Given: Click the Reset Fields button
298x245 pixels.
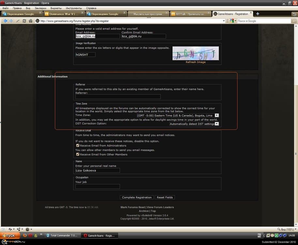Looking at the screenshot, I should 165,197.
